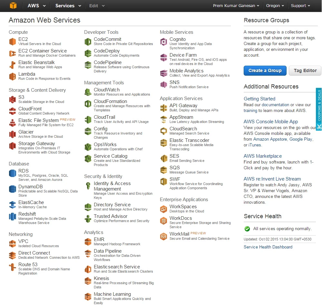Open the Elastic Transcoder icon

[x=164, y=143]
